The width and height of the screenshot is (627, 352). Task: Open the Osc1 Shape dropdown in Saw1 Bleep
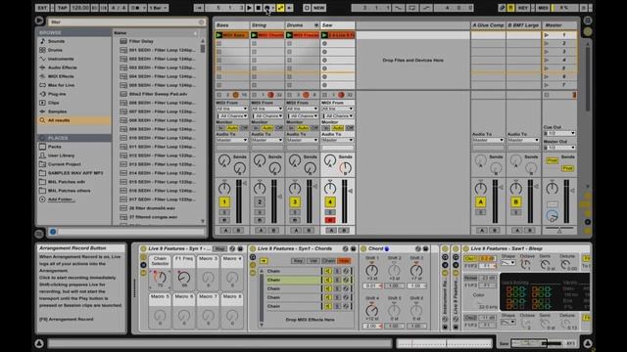tap(507, 263)
